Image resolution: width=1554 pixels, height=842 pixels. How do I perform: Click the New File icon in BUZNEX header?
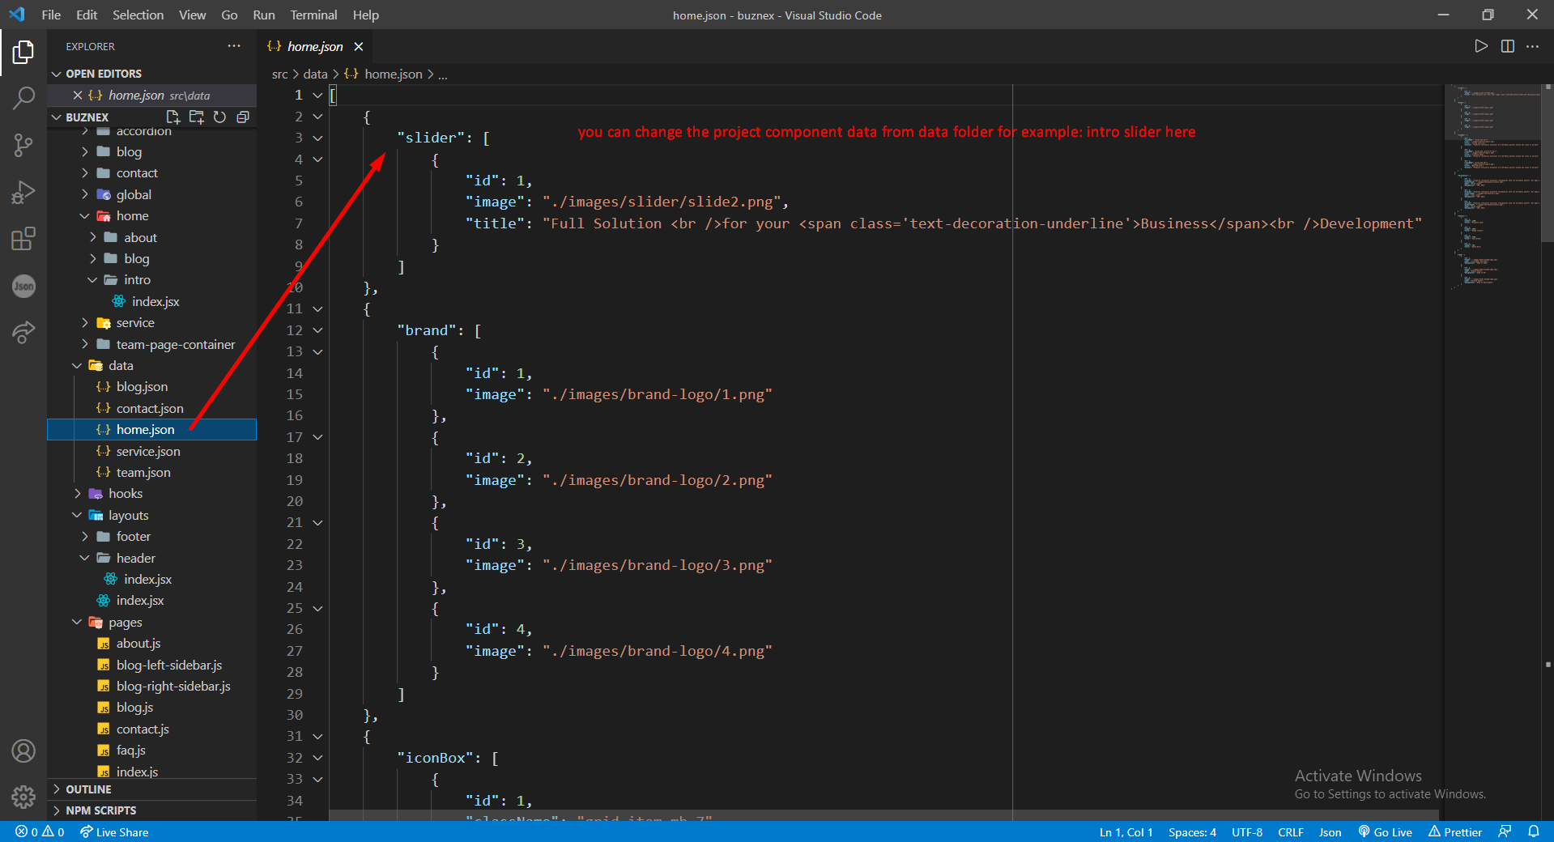point(172,117)
